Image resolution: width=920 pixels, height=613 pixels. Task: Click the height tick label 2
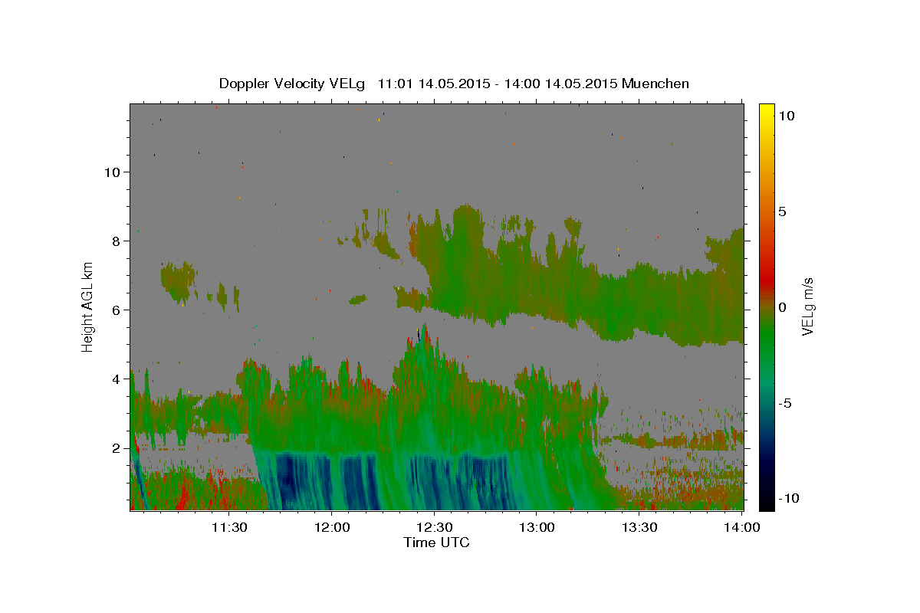tap(117, 448)
